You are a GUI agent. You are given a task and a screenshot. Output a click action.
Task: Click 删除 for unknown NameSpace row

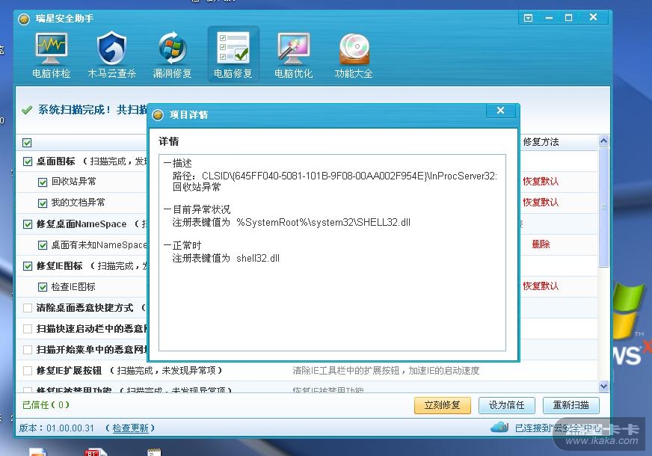tap(541, 244)
